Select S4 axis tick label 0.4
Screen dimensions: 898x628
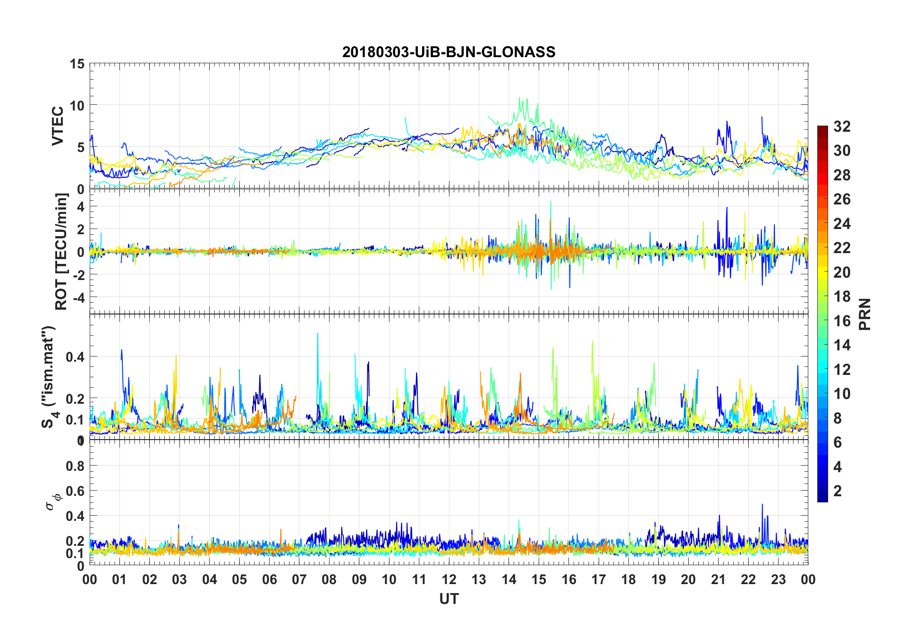pyautogui.click(x=76, y=357)
